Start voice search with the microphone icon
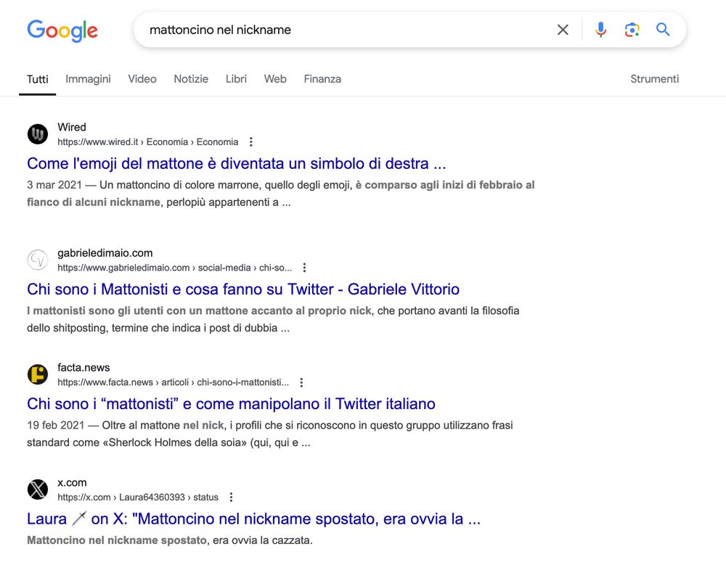 pos(600,30)
